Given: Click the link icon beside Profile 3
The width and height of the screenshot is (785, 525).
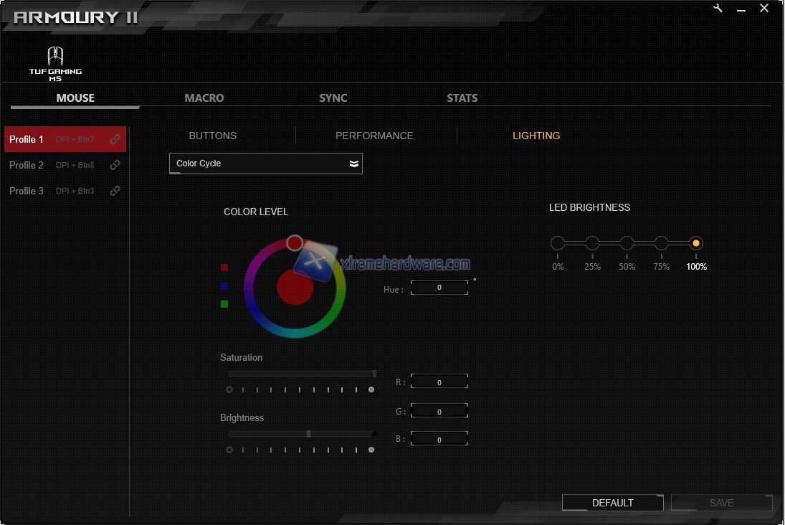Looking at the screenshot, I should [115, 191].
